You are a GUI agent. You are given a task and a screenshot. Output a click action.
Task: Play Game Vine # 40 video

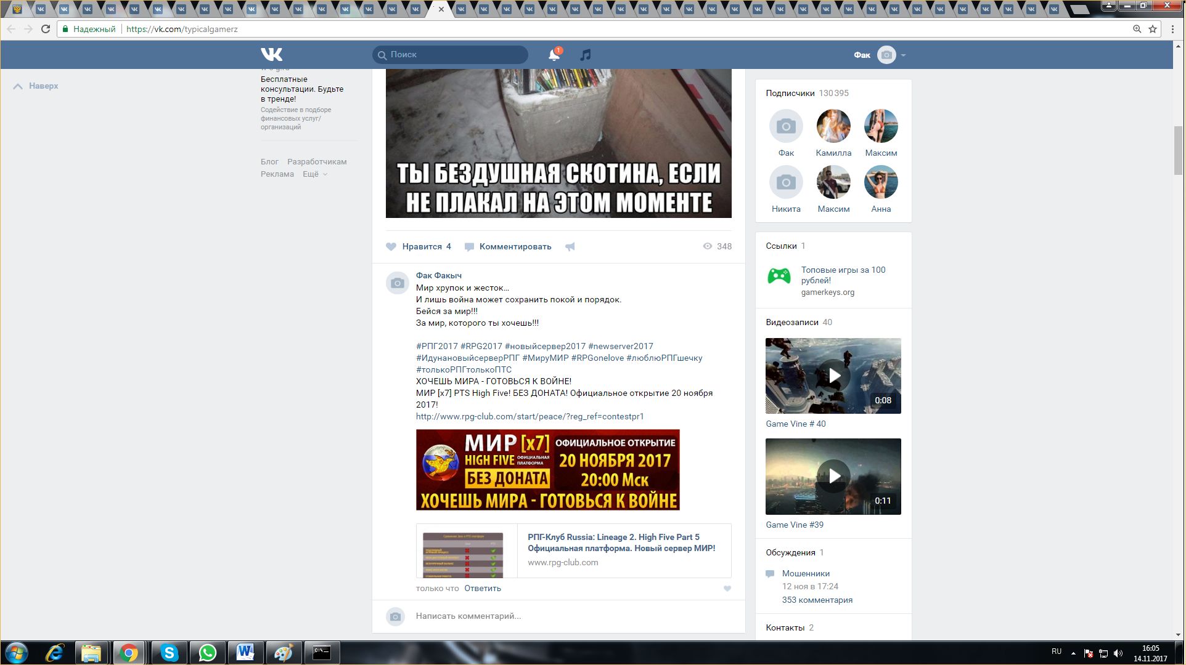[x=833, y=376]
